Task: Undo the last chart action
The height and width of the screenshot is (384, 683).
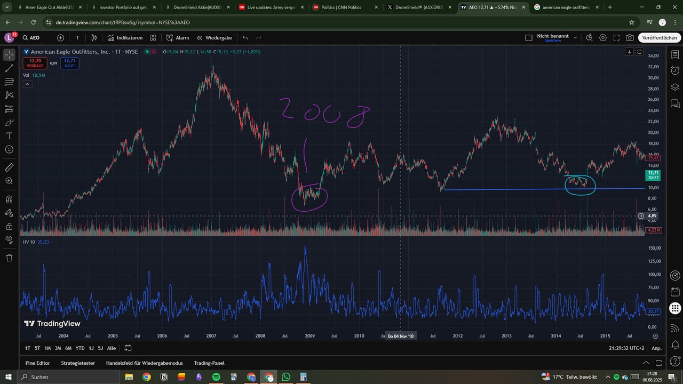Action: tap(245, 38)
